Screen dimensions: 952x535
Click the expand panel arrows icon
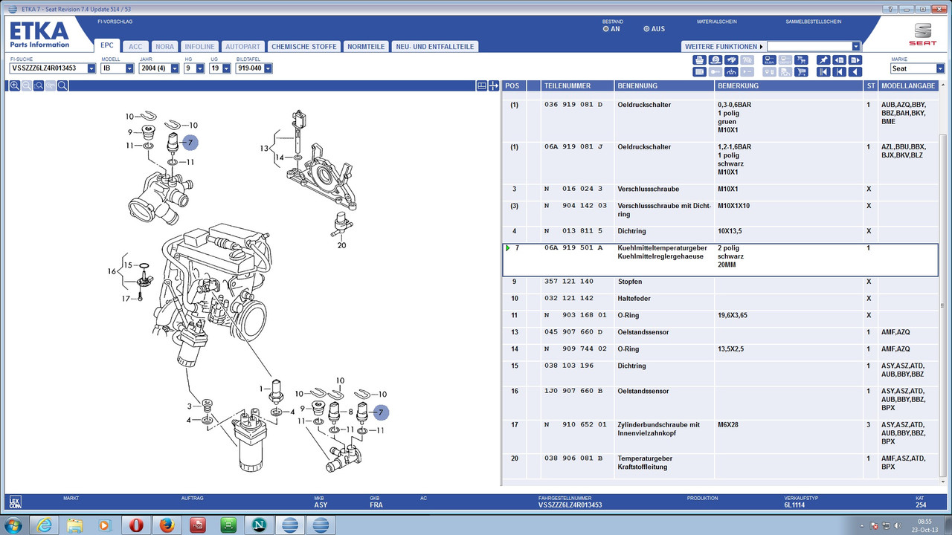[494, 85]
